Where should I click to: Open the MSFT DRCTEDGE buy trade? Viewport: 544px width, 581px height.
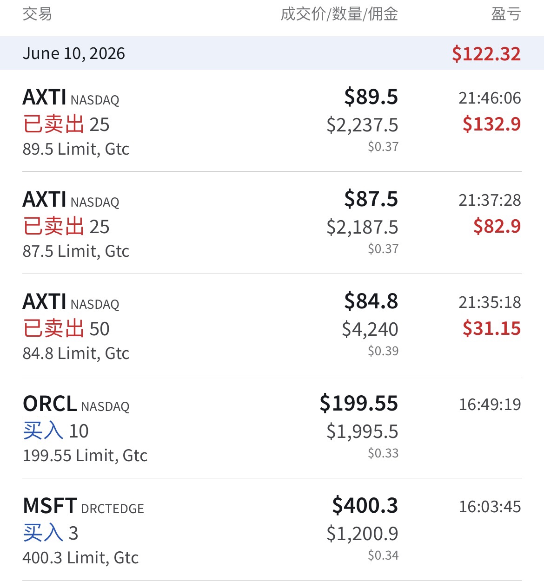[272, 529]
